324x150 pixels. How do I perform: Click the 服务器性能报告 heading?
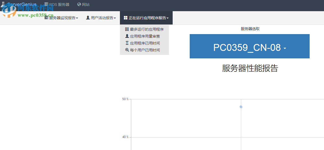click(x=250, y=68)
